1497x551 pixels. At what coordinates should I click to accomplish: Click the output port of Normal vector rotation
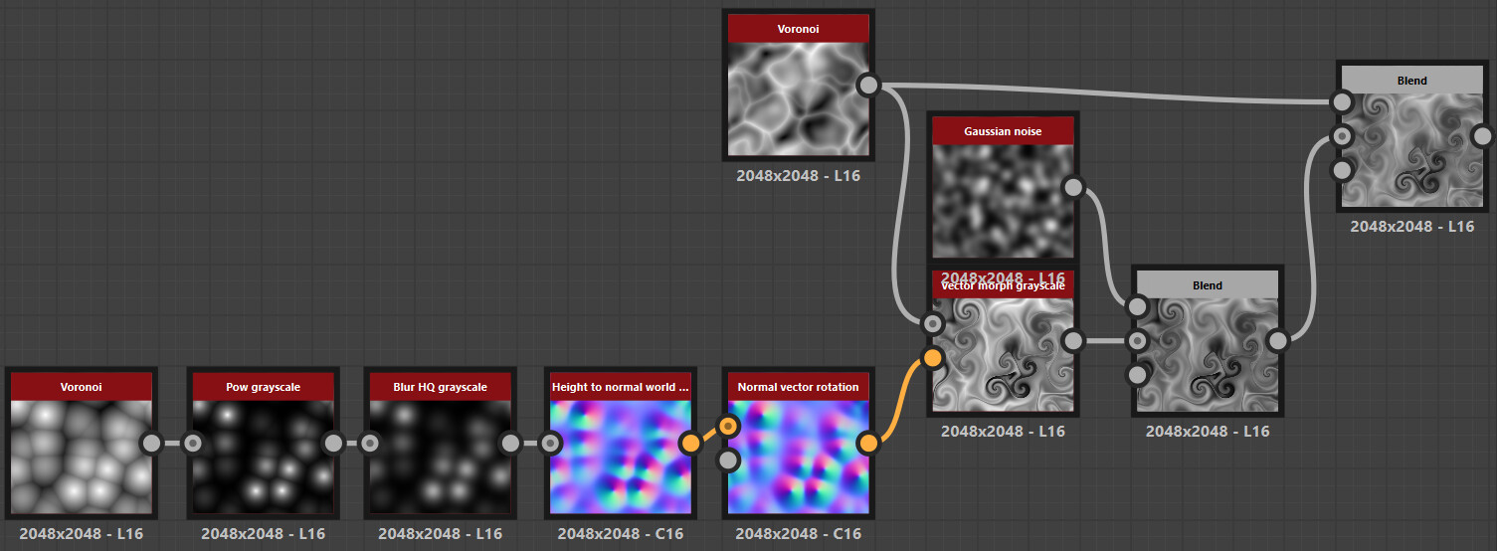tap(868, 443)
